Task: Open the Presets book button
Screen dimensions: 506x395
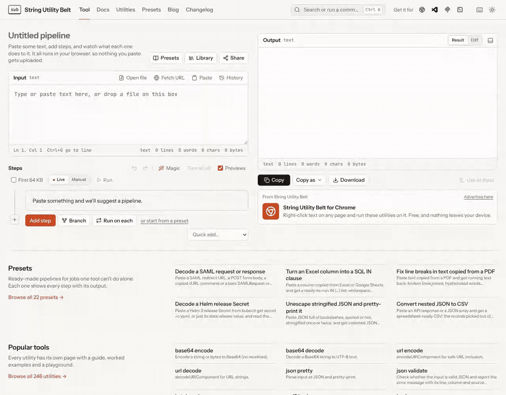Action: point(166,58)
